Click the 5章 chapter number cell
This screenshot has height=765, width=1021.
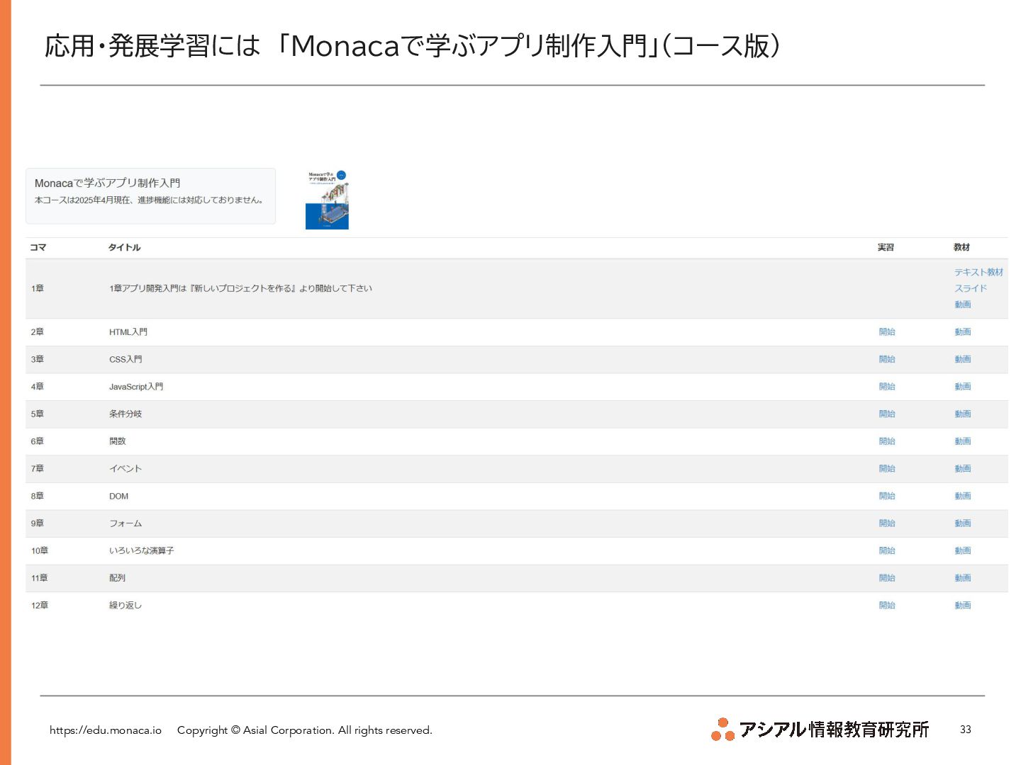click(37, 414)
